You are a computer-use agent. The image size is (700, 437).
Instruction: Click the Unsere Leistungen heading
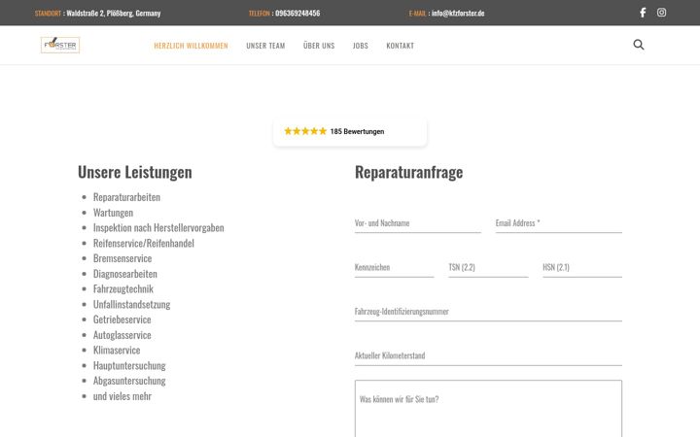[135, 172]
